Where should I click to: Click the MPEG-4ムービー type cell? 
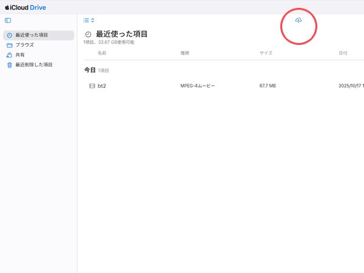pyautogui.click(x=198, y=86)
